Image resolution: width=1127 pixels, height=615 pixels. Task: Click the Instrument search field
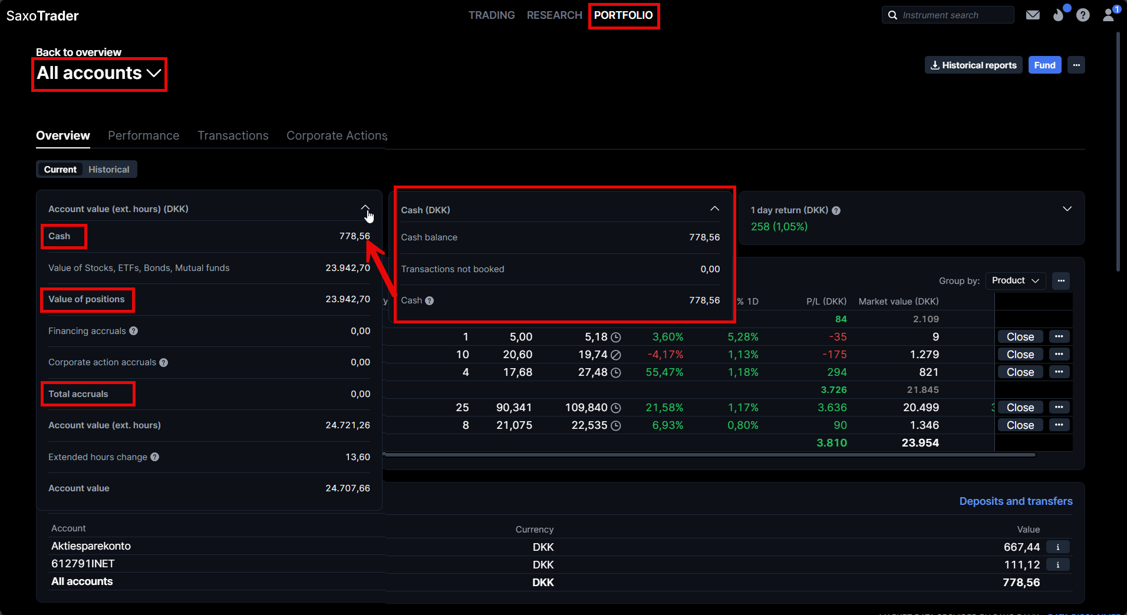pyautogui.click(x=949, y=15)
